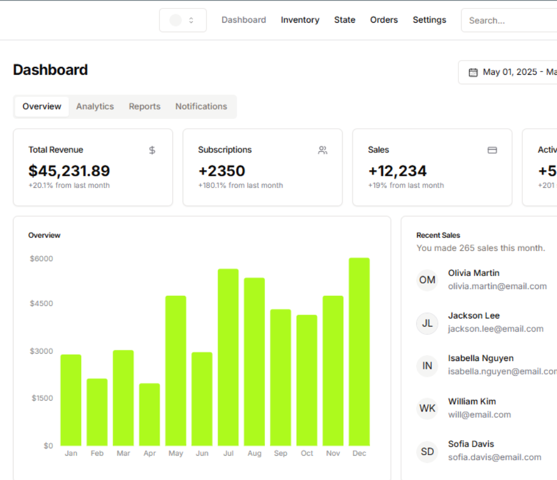Open the State nav link
557x480 pixels.
(x=344, y=20)
